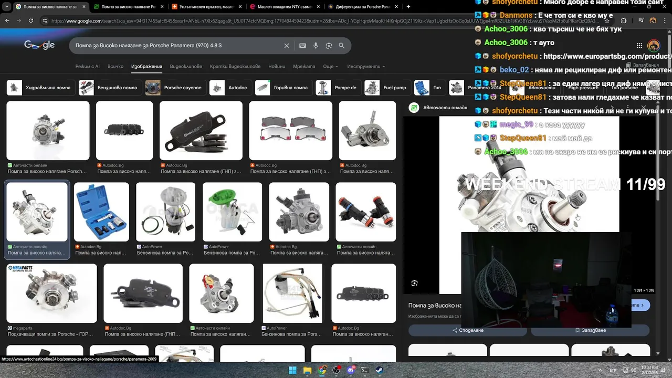Open the on-screen keyboard icon in the search bar
The image size is (672, 378).
302,46
